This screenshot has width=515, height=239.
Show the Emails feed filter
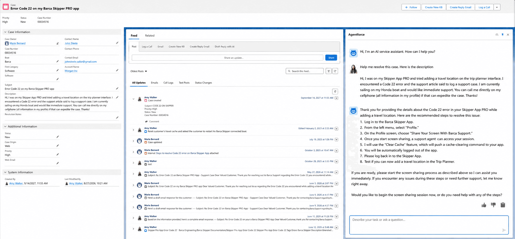[154, 83]
